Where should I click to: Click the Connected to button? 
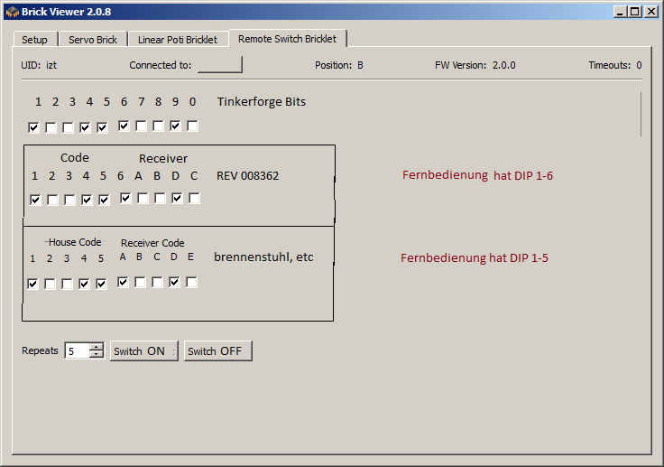click(220, 65)
